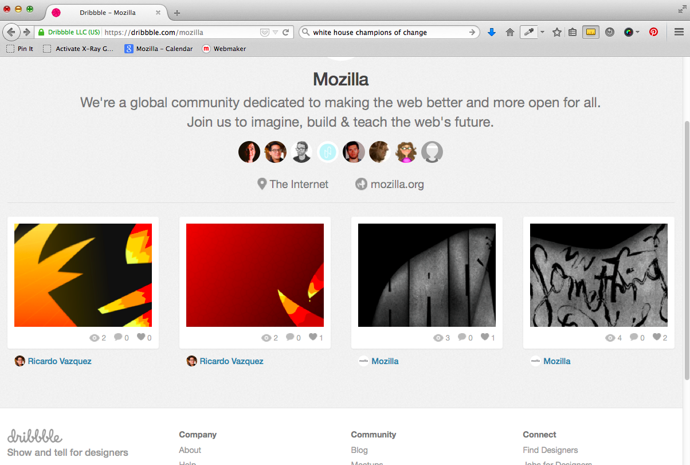Screen dimensions: 690x465
Task: Click the green padlock site identity icon
Action: pyautogui.click(x=41, y=33)
